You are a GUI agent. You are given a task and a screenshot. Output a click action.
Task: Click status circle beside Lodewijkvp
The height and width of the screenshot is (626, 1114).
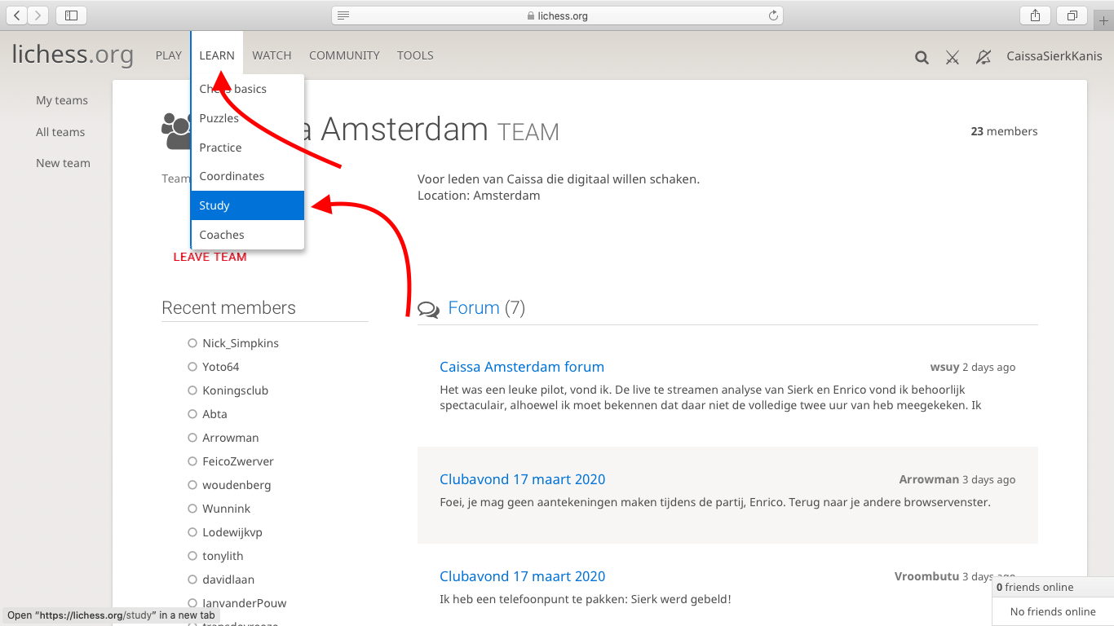[192, 532]
